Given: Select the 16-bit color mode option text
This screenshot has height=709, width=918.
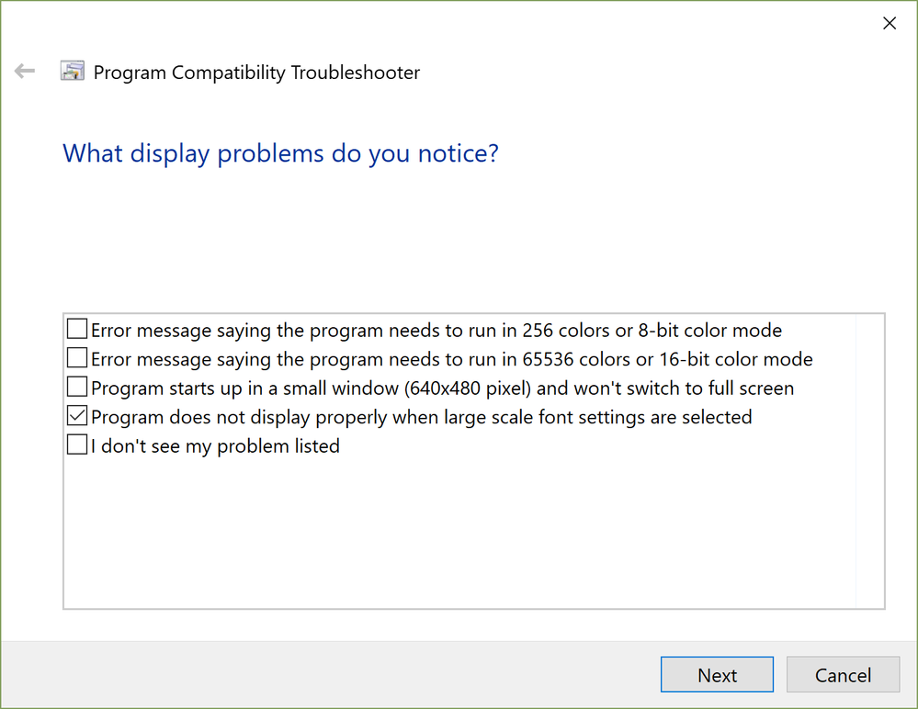Looking at the screenshot, I should click(x=451, y=359).
